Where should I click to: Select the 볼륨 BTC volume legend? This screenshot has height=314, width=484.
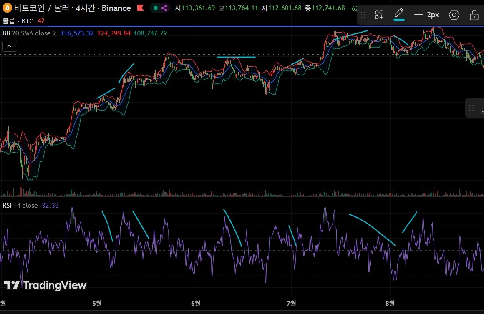pos(19,20)
